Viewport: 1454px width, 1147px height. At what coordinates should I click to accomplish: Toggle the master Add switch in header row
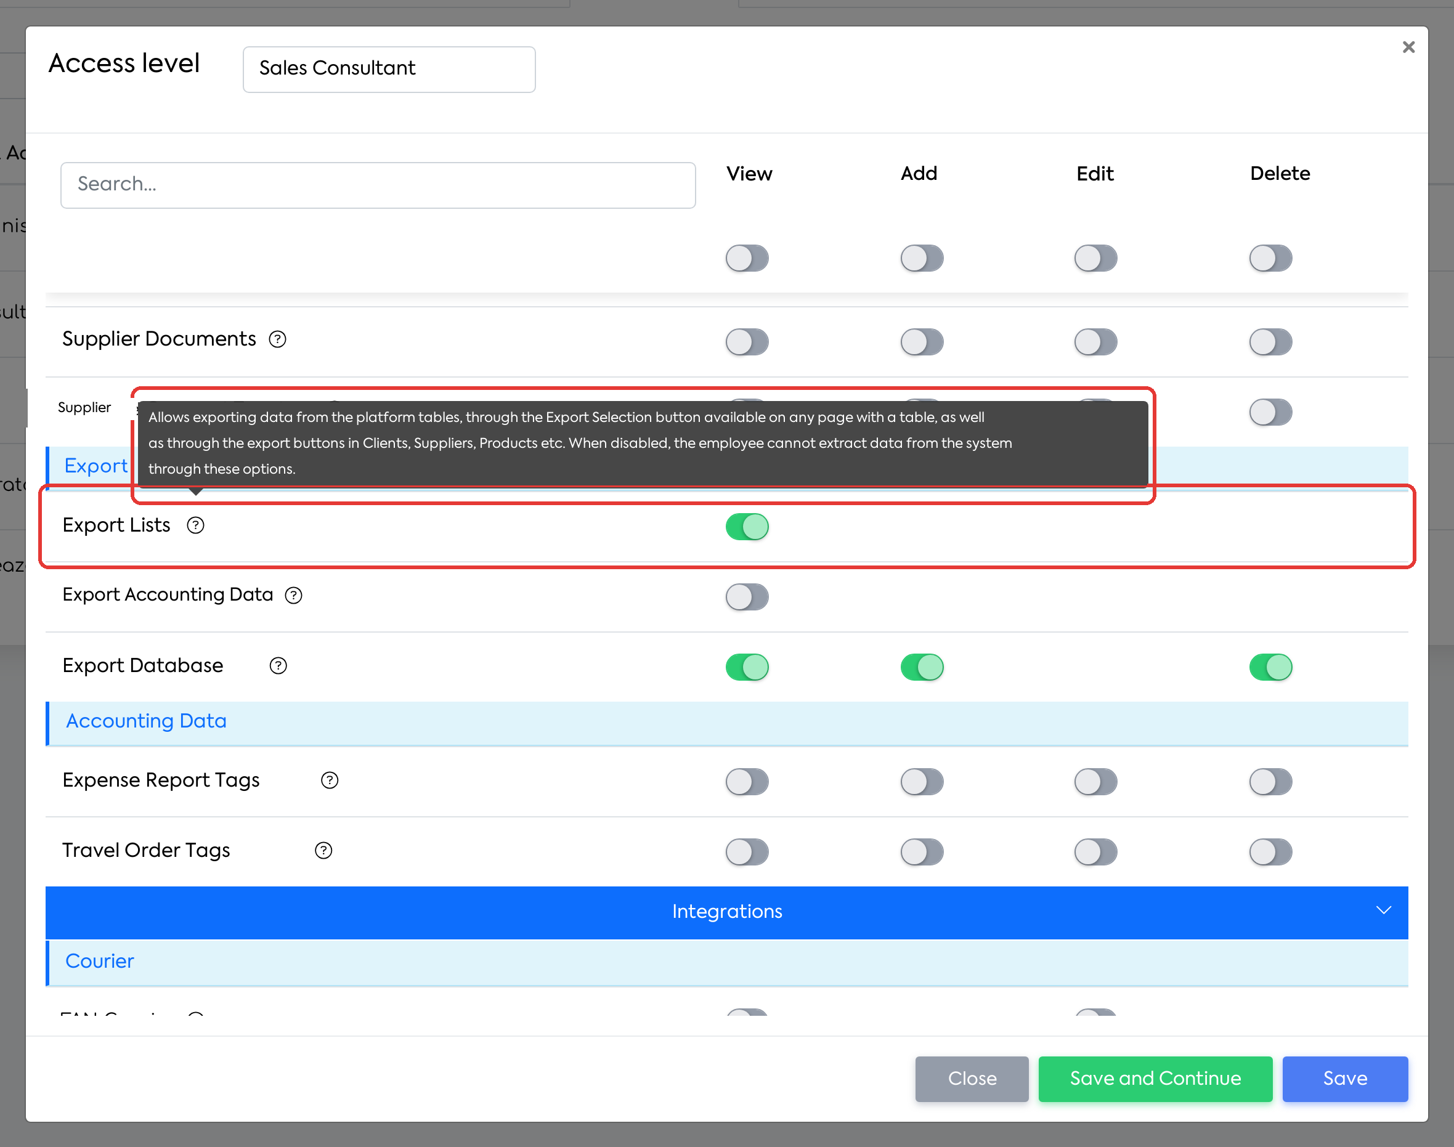pos(922,258)
